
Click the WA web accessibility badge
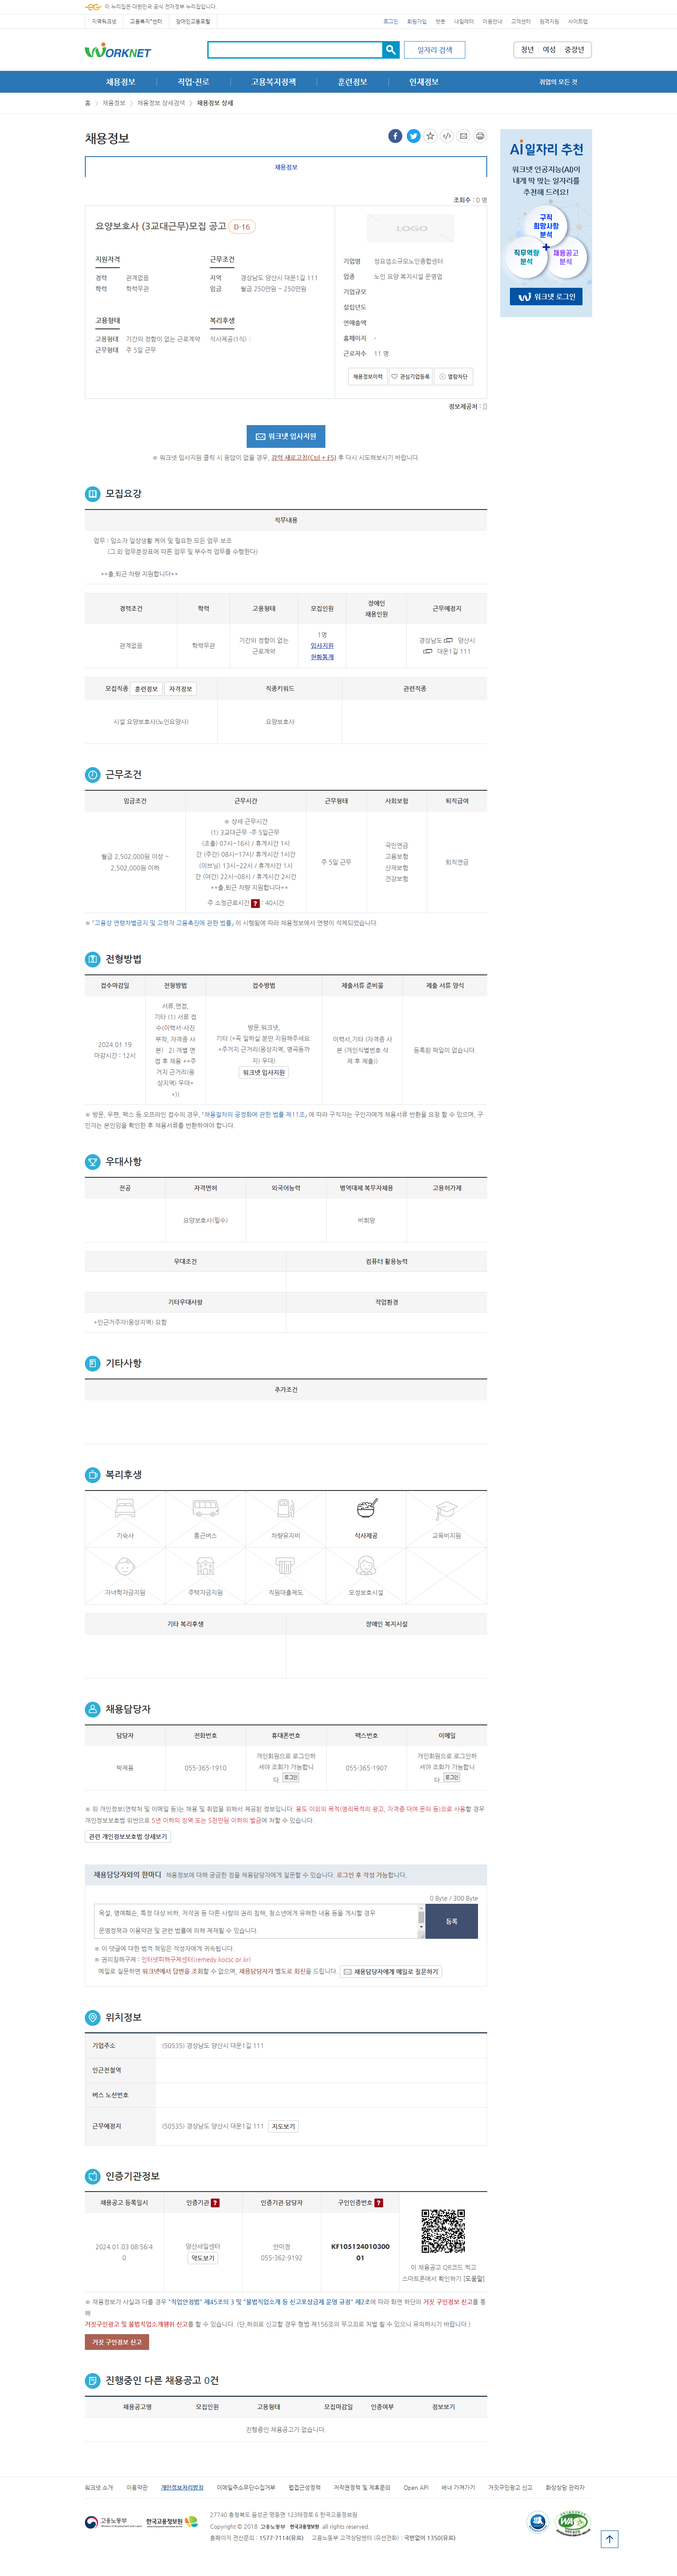(x=572, y=2522)
